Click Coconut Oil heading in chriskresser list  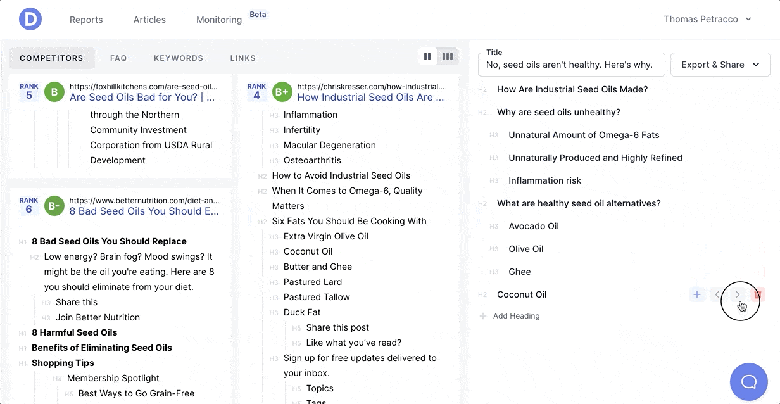[x=308, y=251]
